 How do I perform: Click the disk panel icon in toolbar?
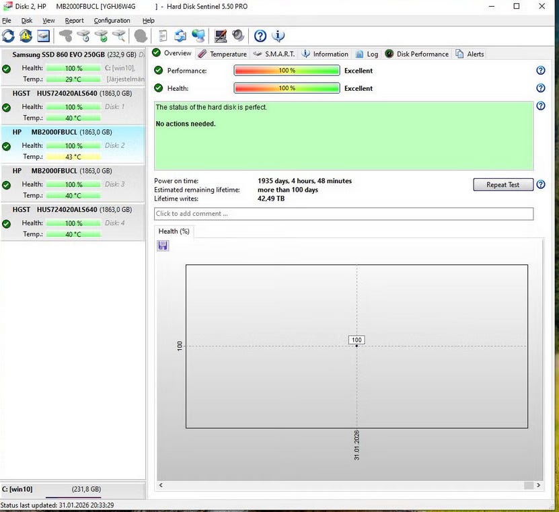coord(44,36)
